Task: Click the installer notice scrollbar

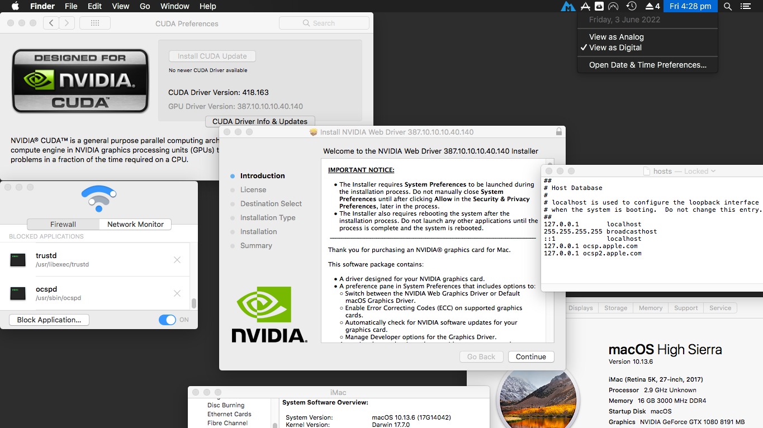Action: tap(550, 250)
